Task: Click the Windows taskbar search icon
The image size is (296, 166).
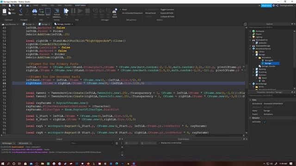Action: tap(8, 164)
